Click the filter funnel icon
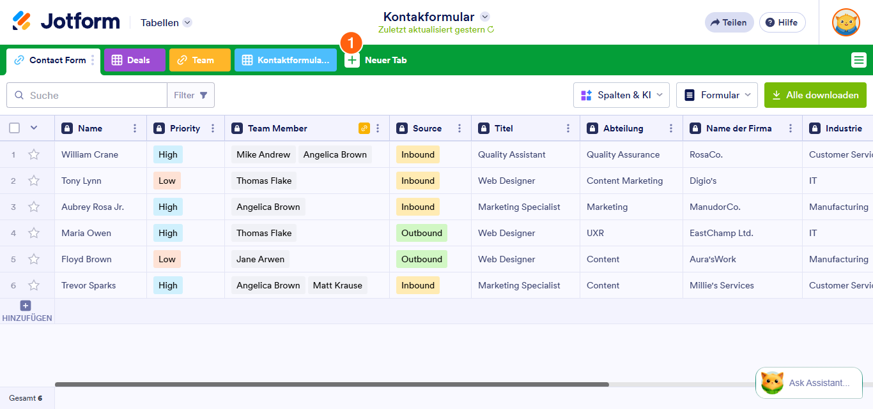 pos(203,95)
